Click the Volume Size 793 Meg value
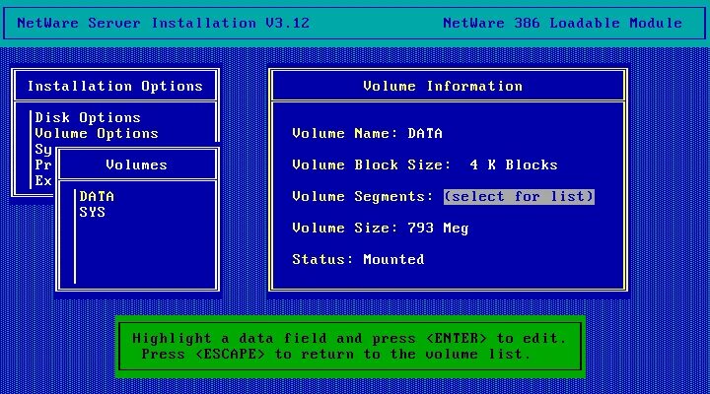The height and width of the screenshot is (394, 710). [x=438, y=228]
